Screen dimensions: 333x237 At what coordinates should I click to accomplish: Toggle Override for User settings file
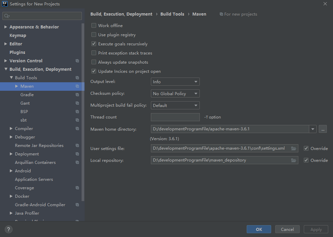pos(306,148)
